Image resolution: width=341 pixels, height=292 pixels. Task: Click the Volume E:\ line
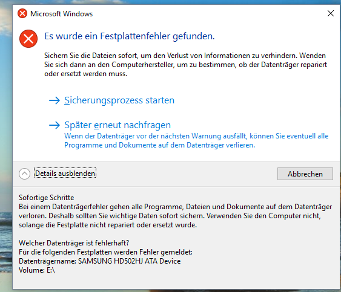(x=37, y=270)
